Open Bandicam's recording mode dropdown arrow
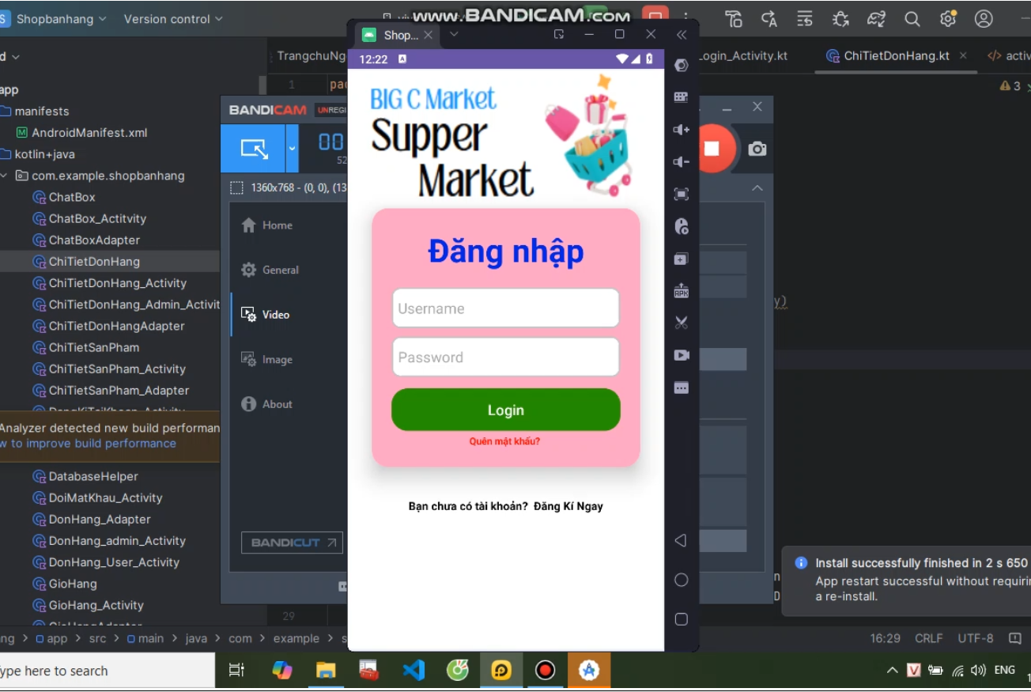 pos(293,149)
